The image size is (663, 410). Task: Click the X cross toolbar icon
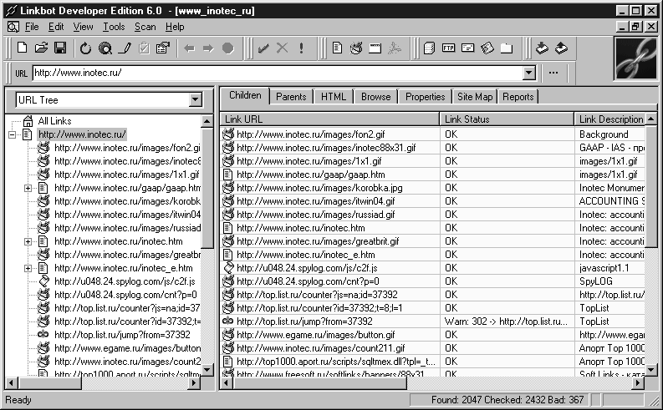tap(282, 48)
